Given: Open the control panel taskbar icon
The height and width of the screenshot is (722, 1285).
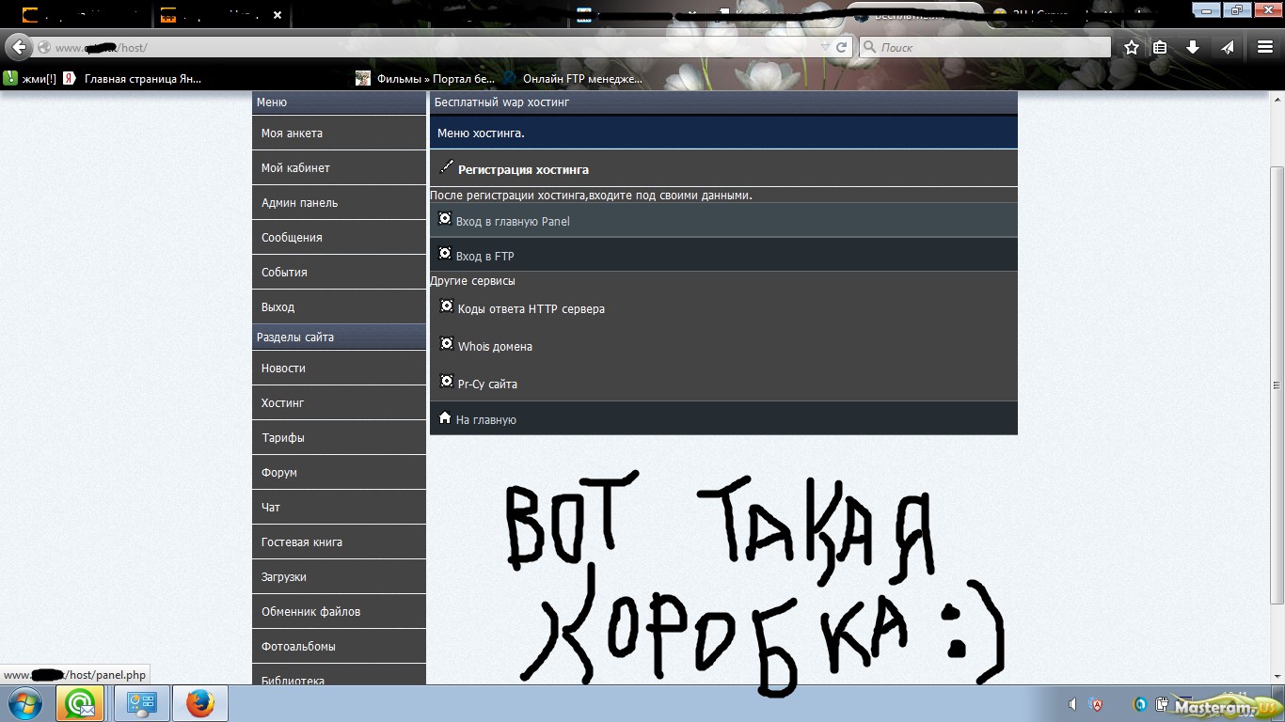Looking at the screenshot, I should 141,703.
